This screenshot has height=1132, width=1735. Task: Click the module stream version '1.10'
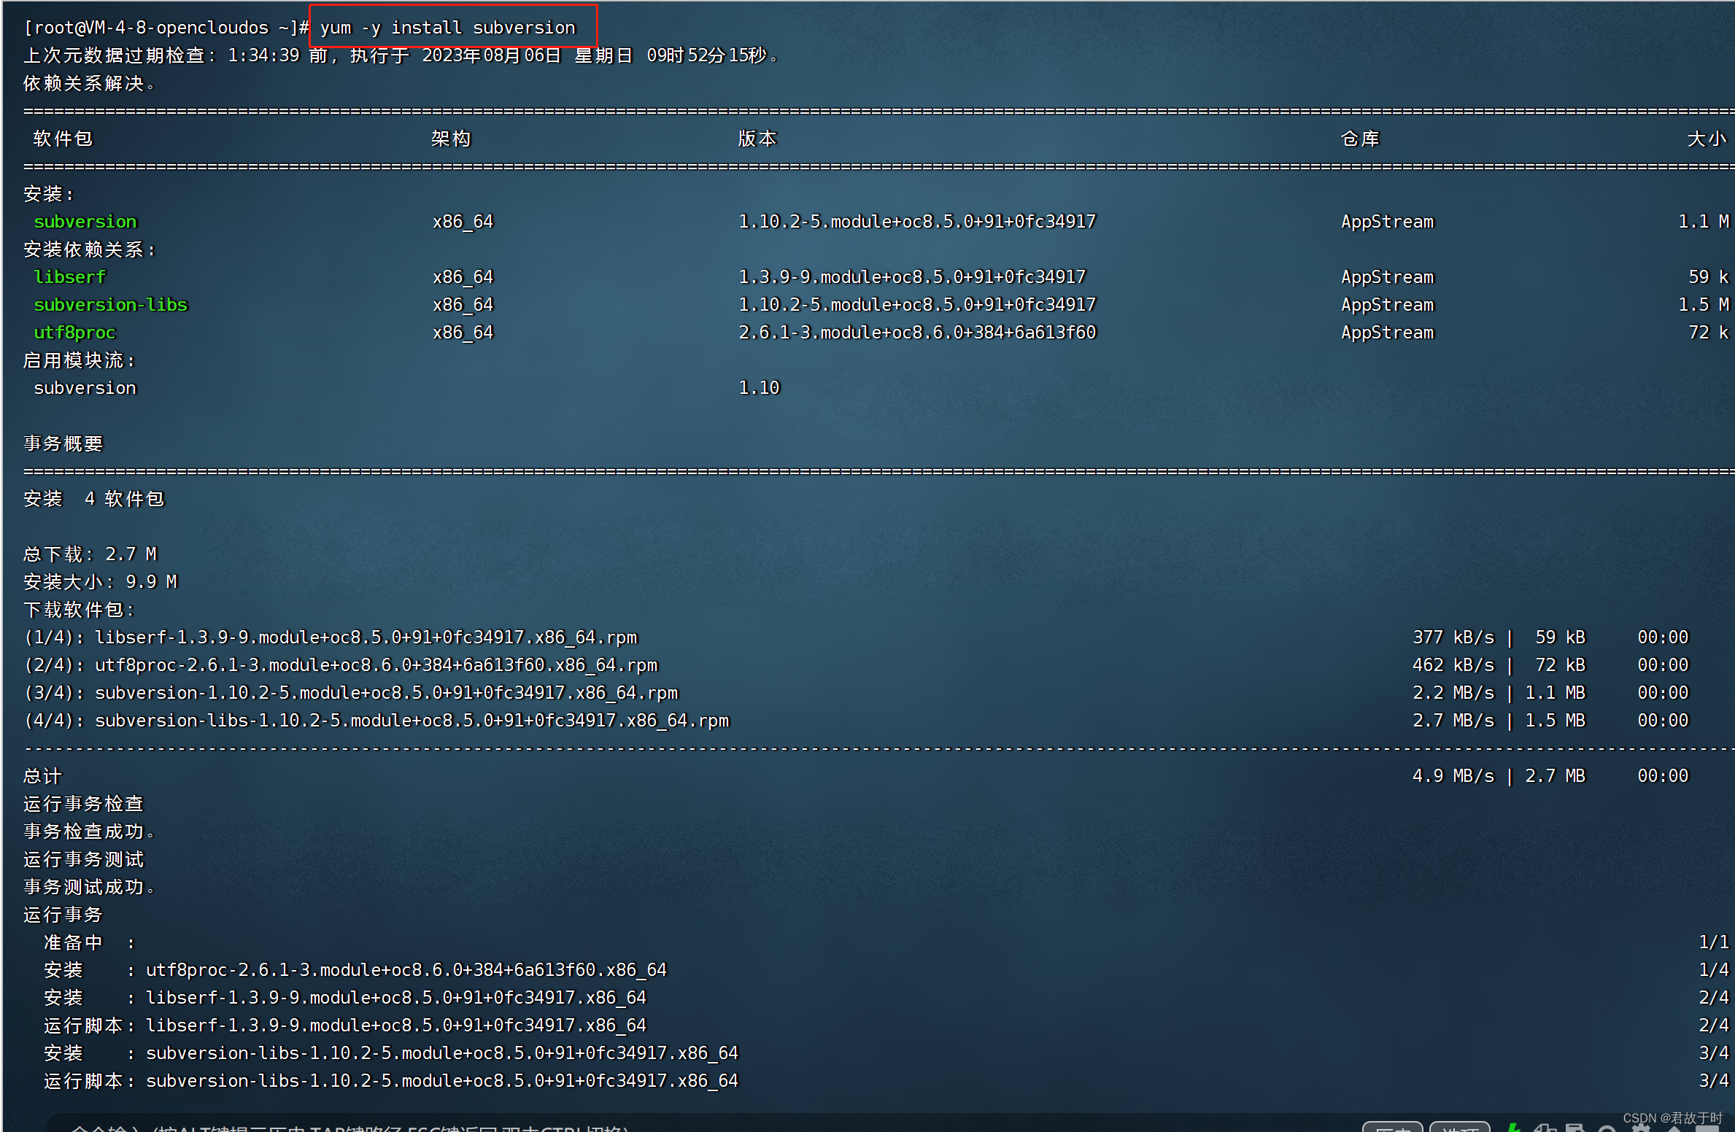759,388
